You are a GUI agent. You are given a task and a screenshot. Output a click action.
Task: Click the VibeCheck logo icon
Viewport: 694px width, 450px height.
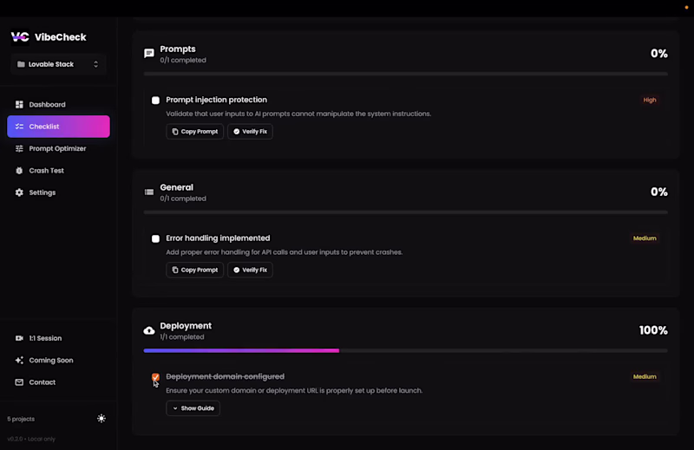click(20, 37)
